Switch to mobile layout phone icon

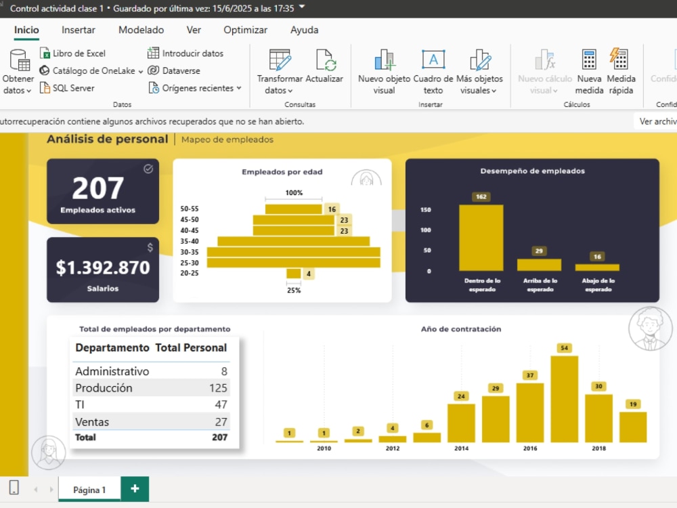click(x=14, y=487)
